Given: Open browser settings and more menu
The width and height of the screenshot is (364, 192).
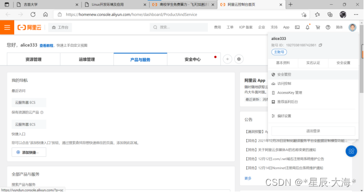Looking at the screenshot, I should click(x=356, y=14).
